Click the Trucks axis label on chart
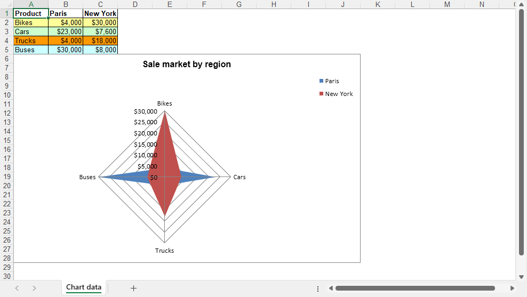Viewport: 527px width, 297px height. click(165, 251)
